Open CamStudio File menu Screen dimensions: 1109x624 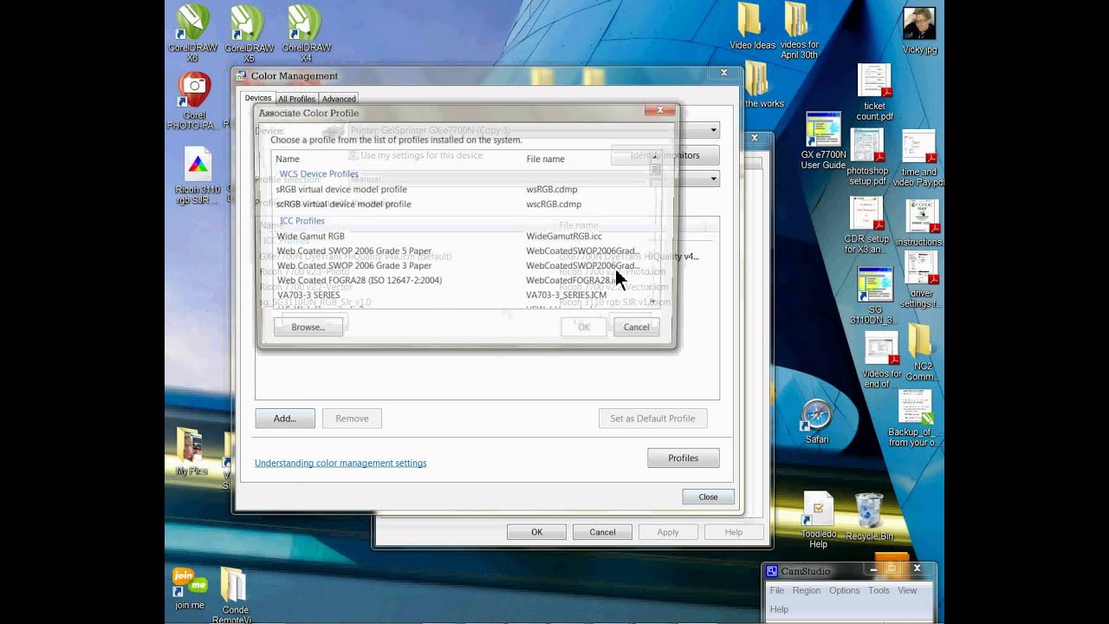(x=777, y=590)
